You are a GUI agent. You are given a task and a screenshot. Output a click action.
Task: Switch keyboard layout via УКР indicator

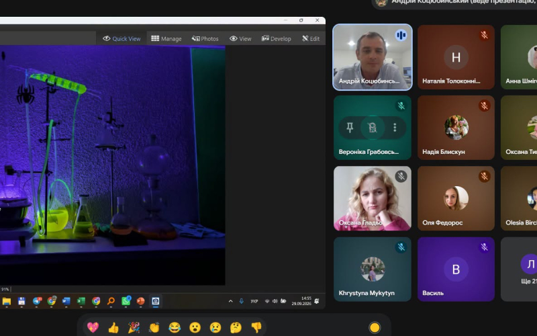[x=254, y=301]
